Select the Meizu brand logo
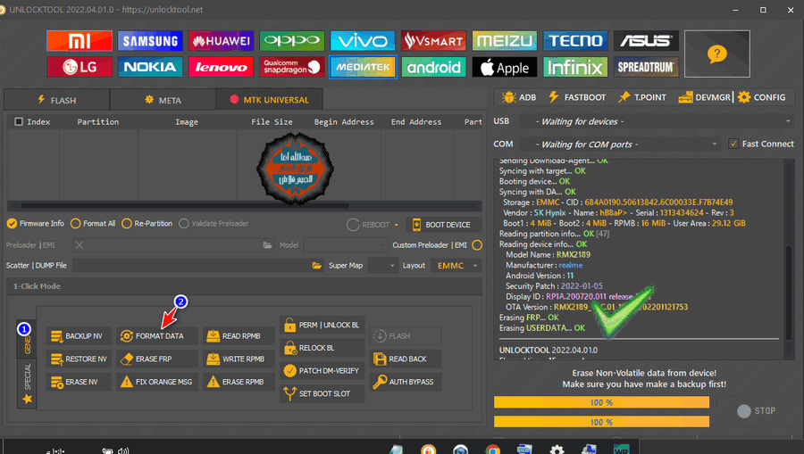The width and height of the screenshot is (804, 454). coord(505,41)
